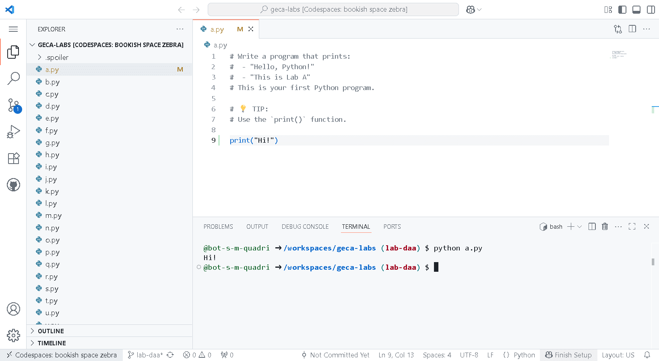Viewport: 659px width, 361px height.
Task: Open the Explorer view in activity bar
Action: (13, 52)
